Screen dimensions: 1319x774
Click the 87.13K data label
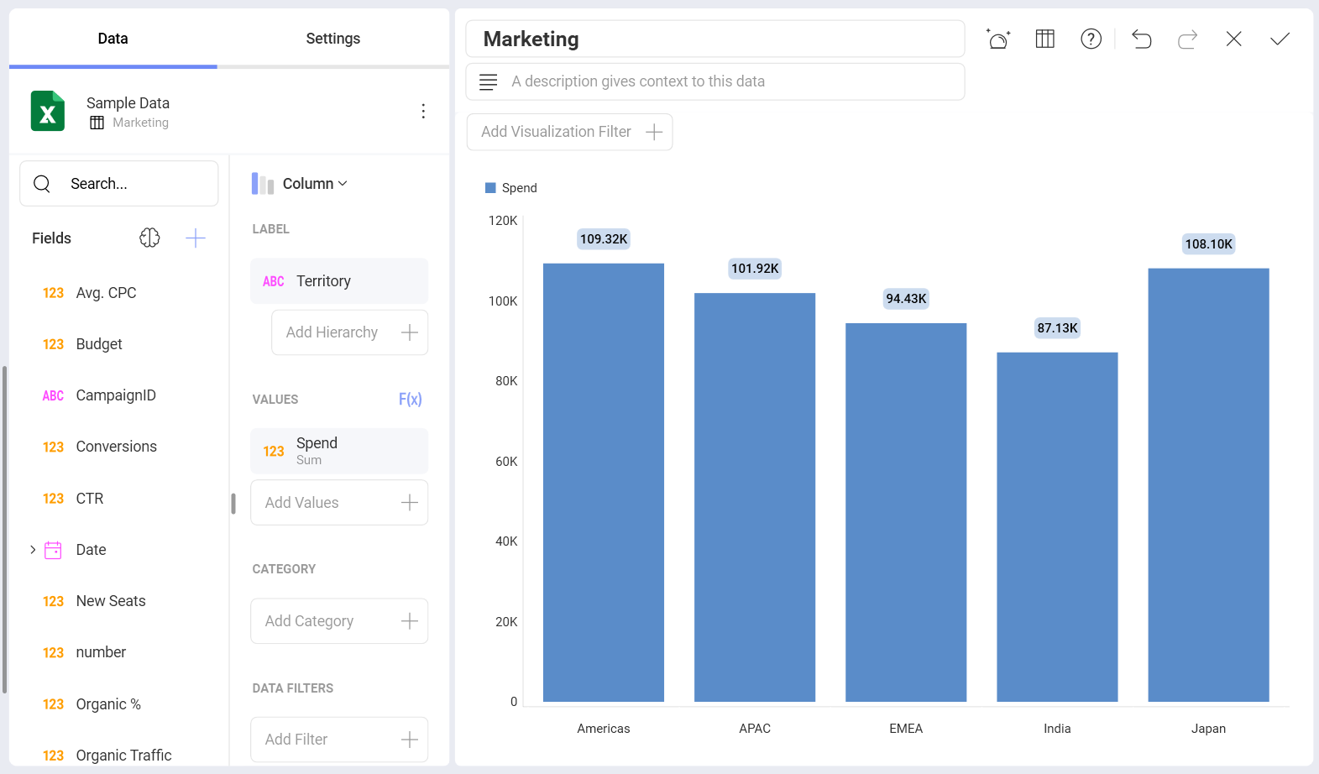coord(1057,328)
